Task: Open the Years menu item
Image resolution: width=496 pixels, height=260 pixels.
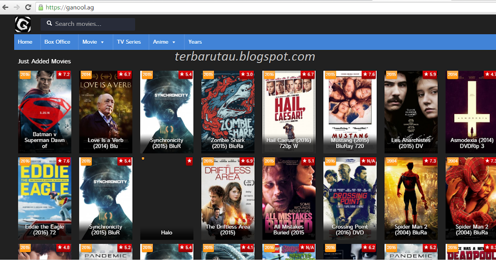Action: point(195,42)
